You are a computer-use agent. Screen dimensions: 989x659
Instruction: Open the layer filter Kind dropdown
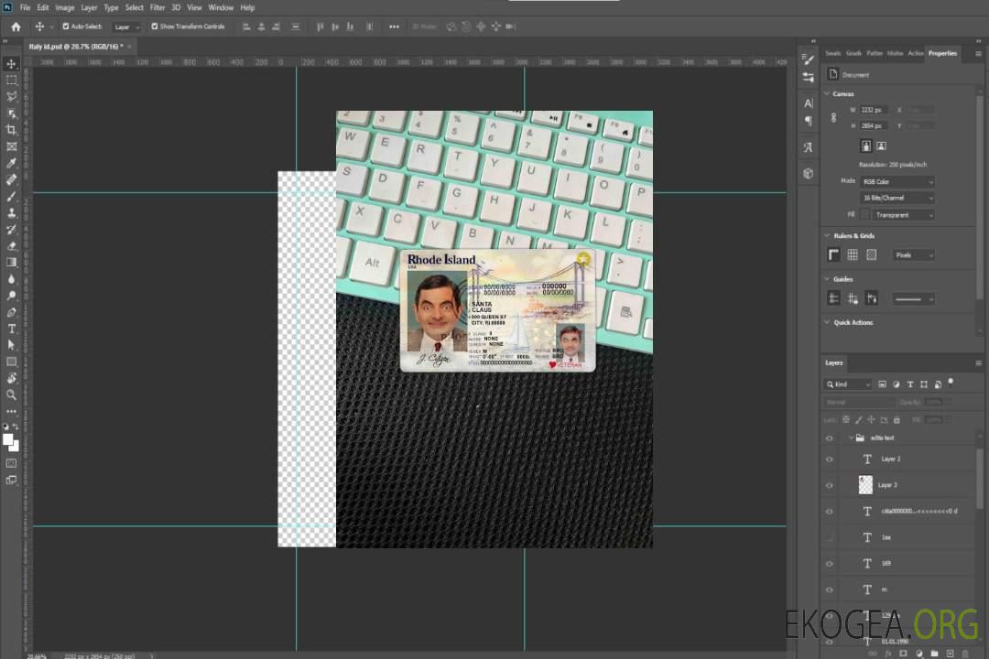(848, 384)
